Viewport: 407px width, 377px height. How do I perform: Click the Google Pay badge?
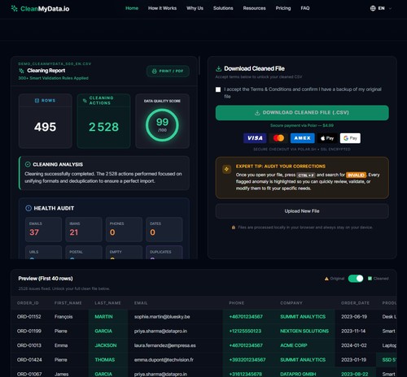click(350, 138)
